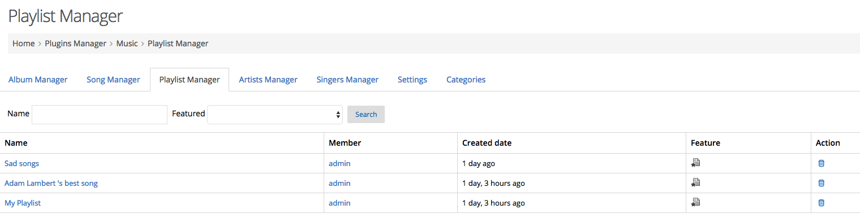Go to the Settings tab
This screenshot has width=860, height=222.
pyautogui.click(x=412, y=80)
